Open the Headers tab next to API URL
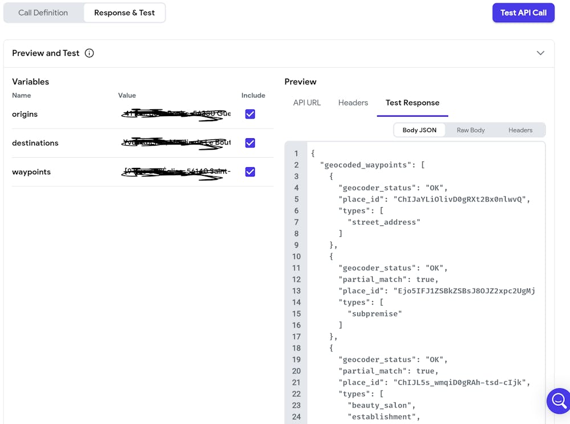This screenshot has width=570, height=424. click(353, 103)
